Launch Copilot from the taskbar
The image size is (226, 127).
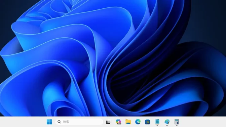coord(118,122)
